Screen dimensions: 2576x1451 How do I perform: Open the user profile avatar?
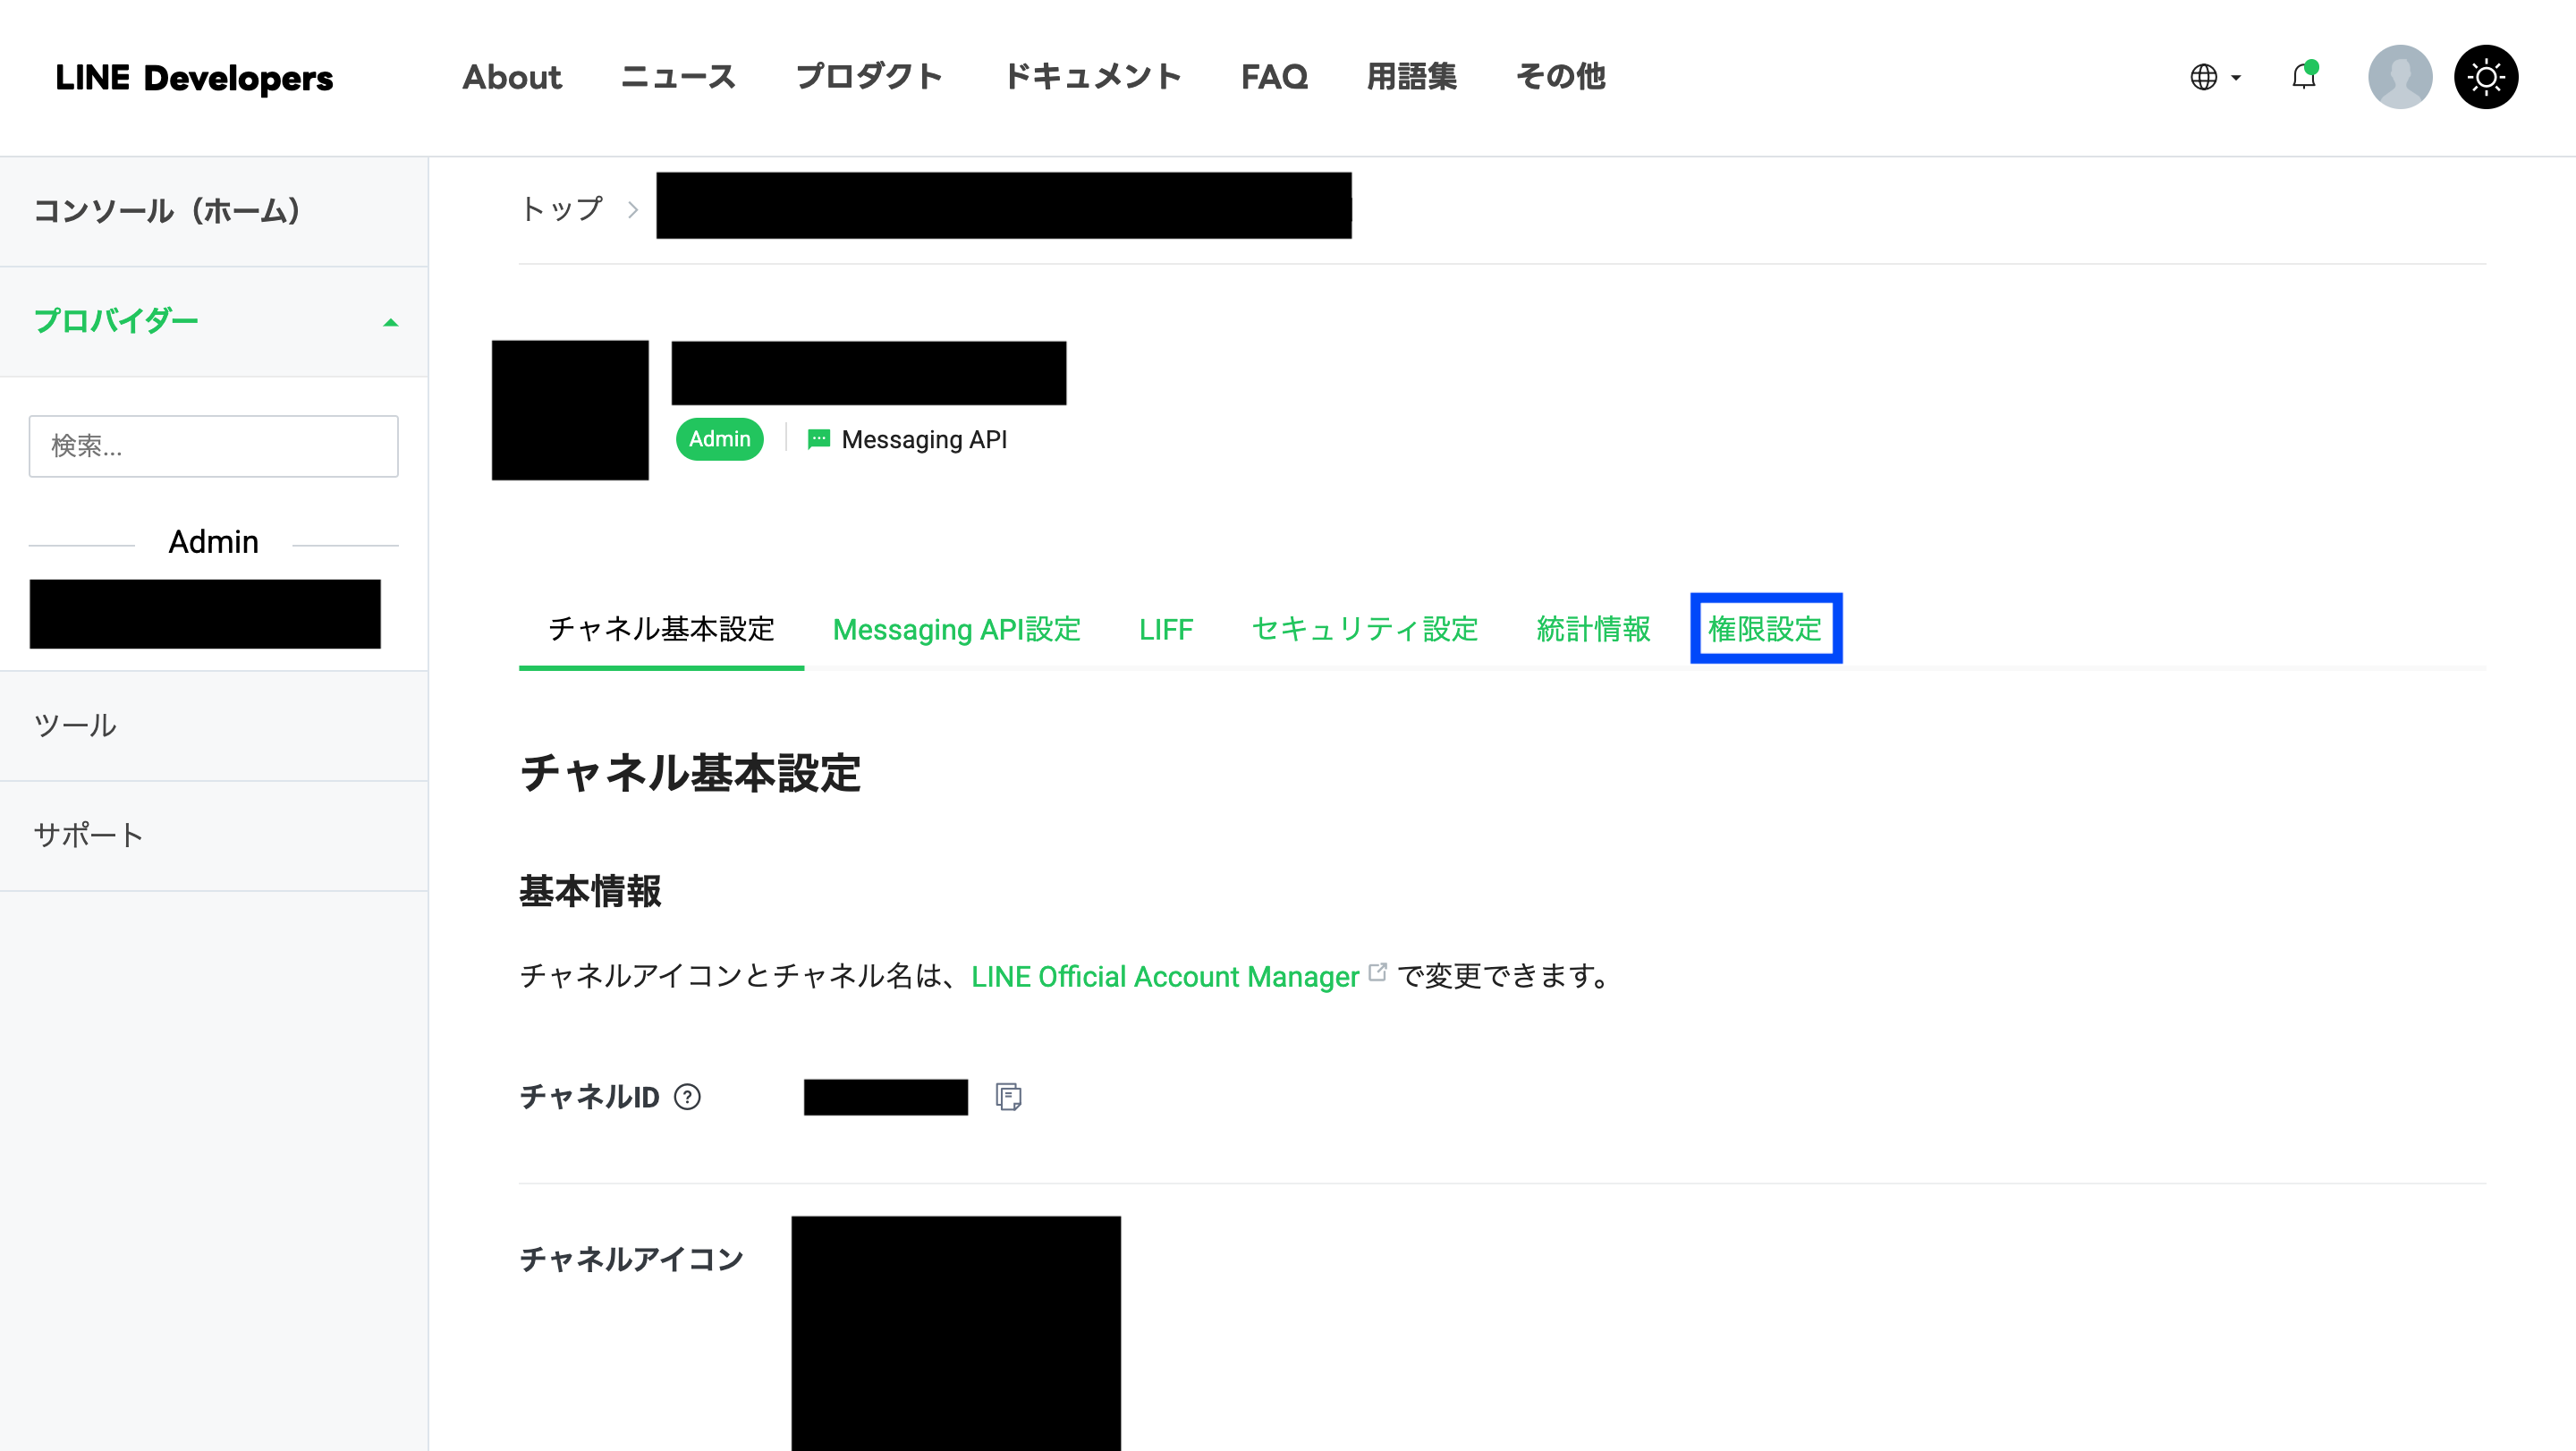[x=2399, y=77]
